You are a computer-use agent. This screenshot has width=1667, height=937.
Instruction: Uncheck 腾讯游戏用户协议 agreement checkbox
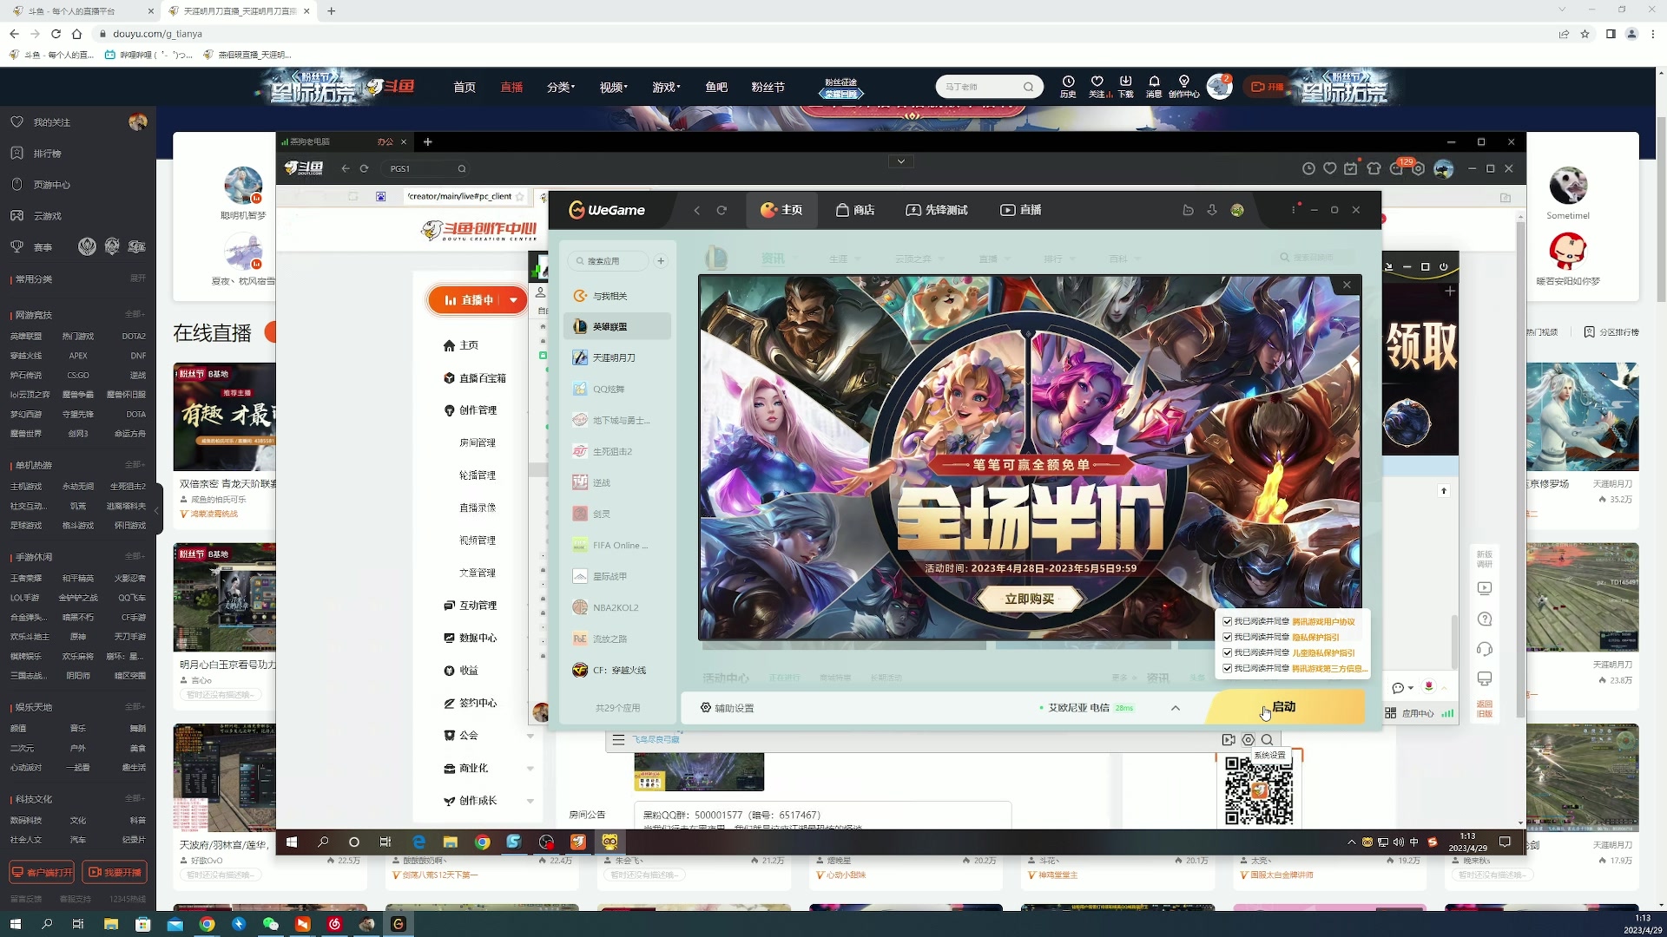point(1228,622)
